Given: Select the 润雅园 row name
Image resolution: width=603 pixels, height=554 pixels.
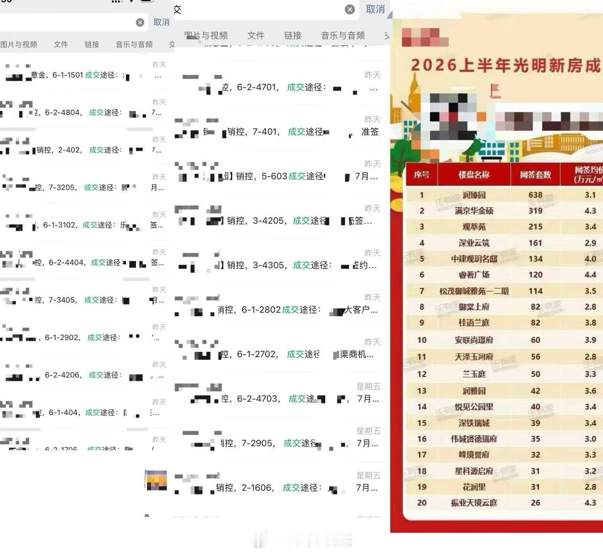Looking at the screenshot, I should [x=474, y=391].
